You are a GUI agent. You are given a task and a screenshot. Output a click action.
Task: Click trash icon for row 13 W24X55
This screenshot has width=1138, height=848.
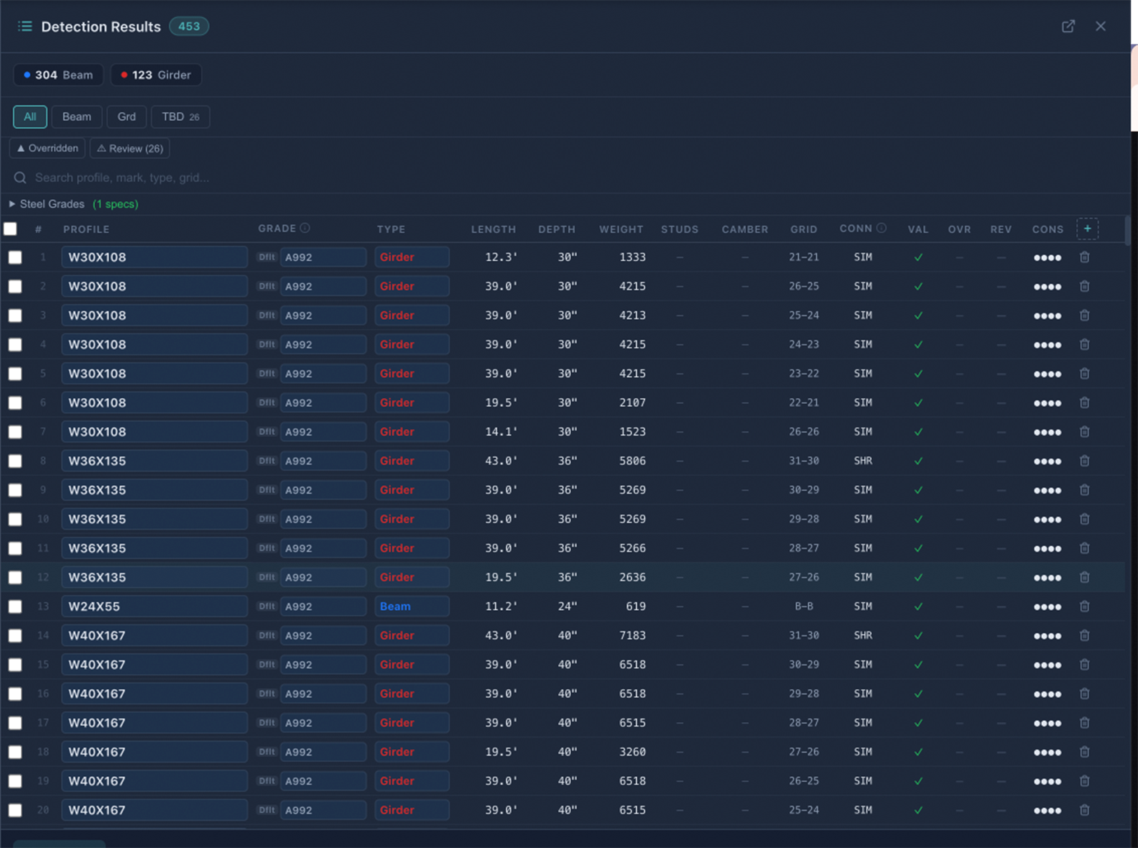(x=1084, y=607)
